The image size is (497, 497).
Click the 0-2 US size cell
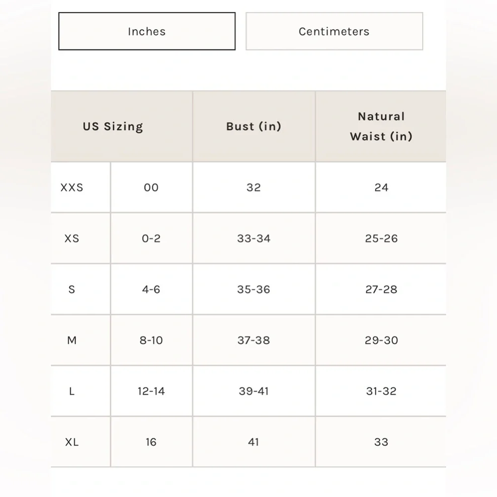pyautogui.click(x=151, y=239)
